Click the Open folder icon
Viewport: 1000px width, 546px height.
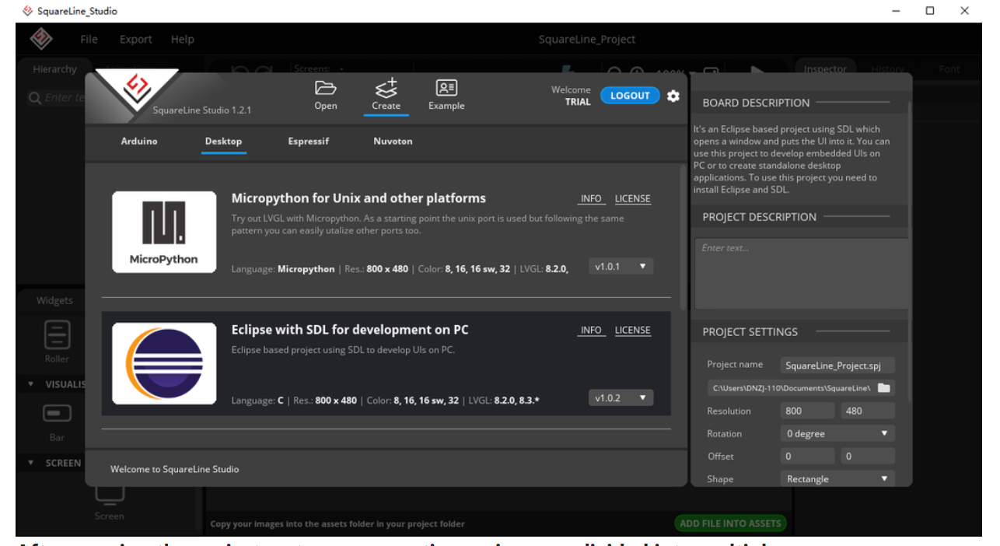click(x=325, y=88)
